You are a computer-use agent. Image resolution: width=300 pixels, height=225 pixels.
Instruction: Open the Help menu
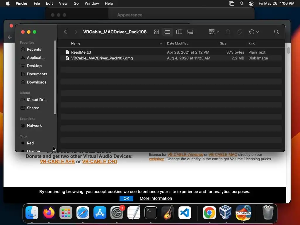point(109,4)
